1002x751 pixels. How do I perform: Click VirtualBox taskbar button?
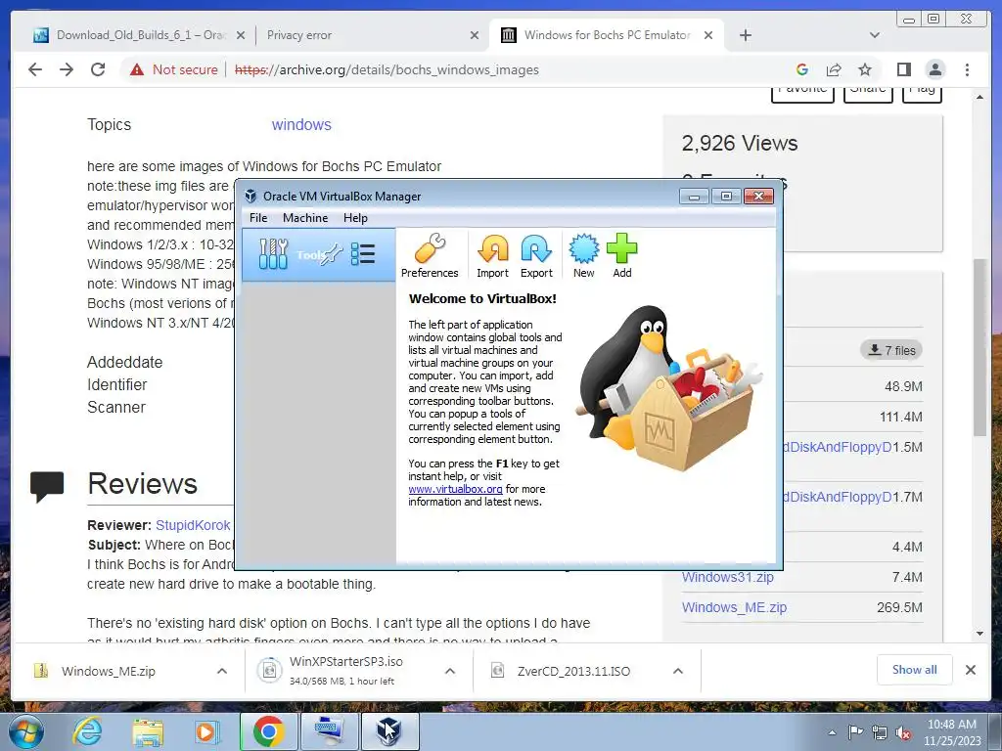(x=390, y=731)
